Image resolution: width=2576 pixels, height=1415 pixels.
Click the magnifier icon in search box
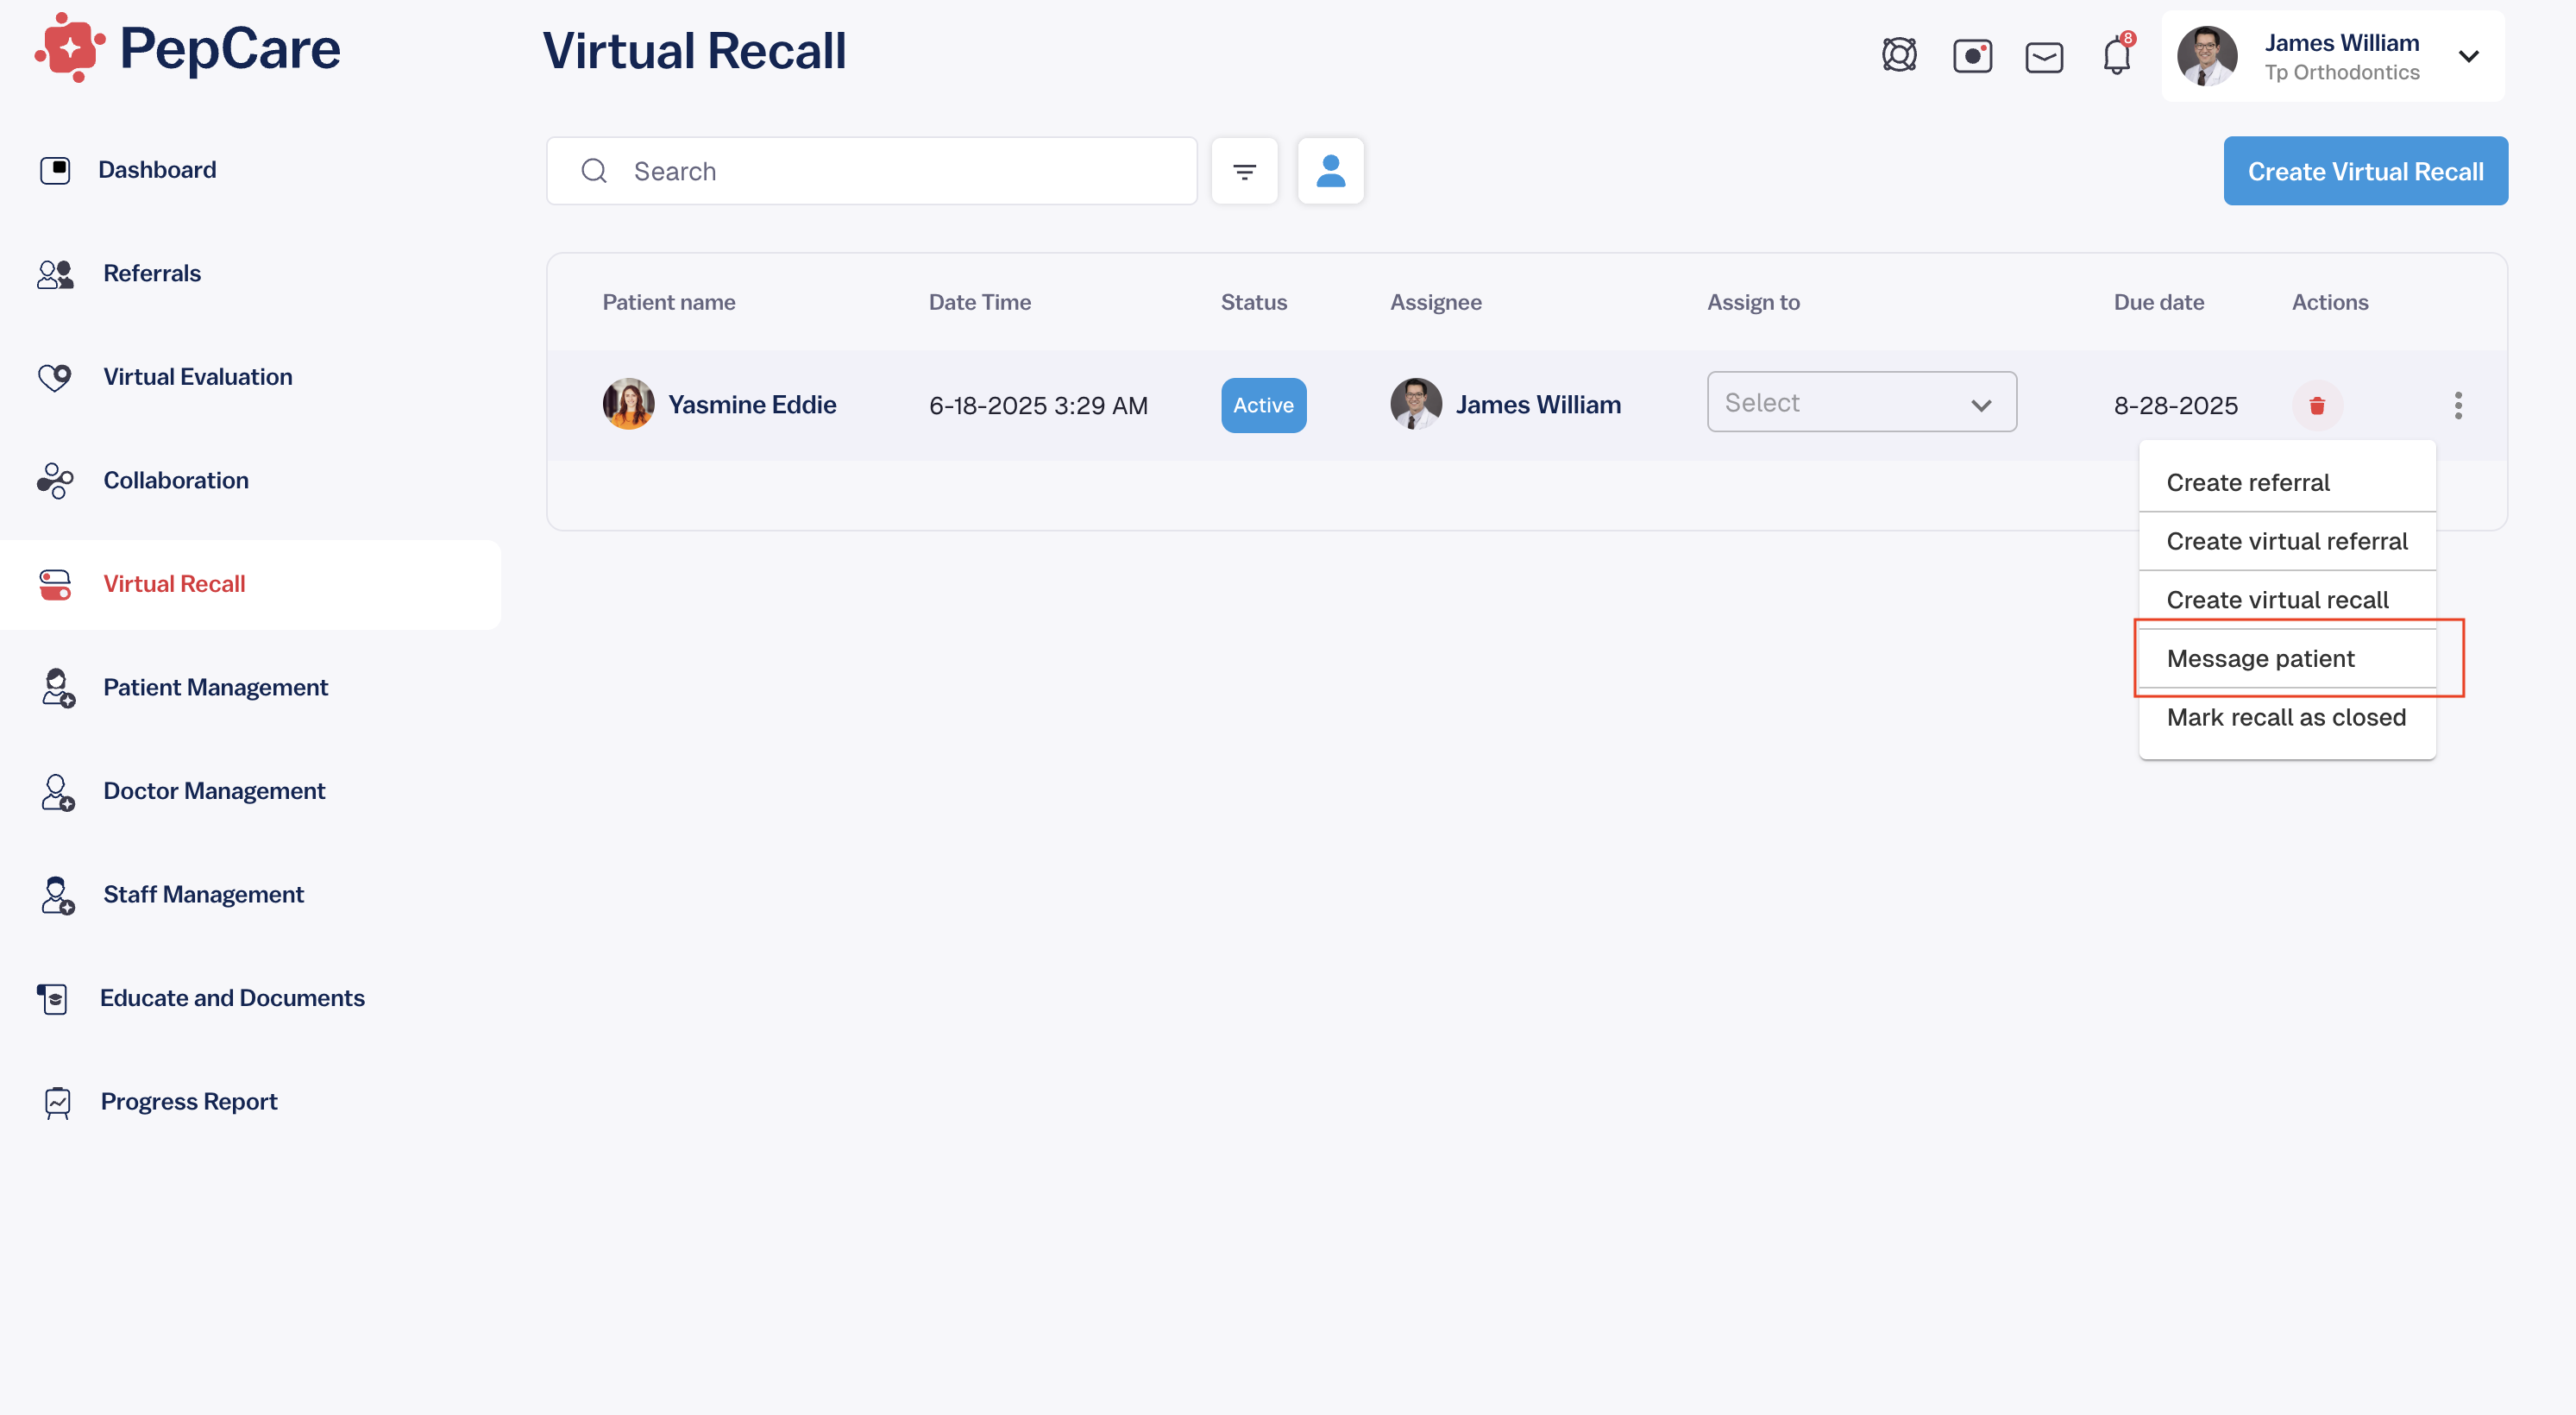coord(594,171)
